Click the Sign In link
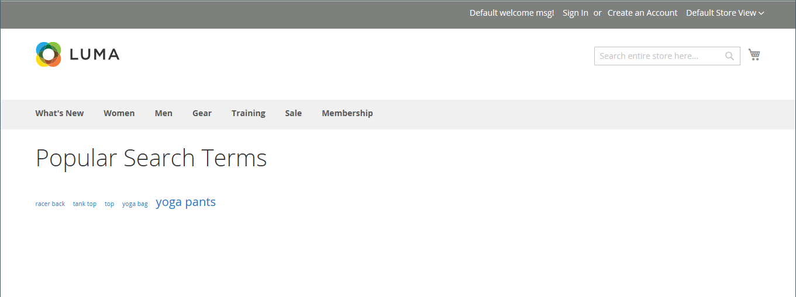Screen dimensions: 796x297 [575, 13]
